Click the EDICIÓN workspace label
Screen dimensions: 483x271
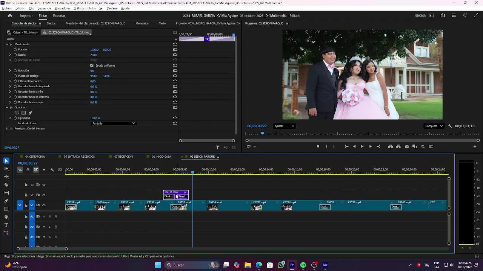[421, 15]
